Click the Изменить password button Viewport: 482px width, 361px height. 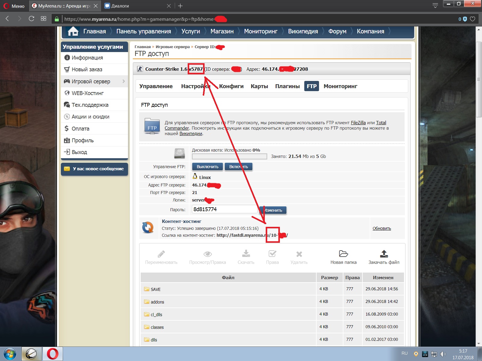pyautogui.click(x=273, y=210)
